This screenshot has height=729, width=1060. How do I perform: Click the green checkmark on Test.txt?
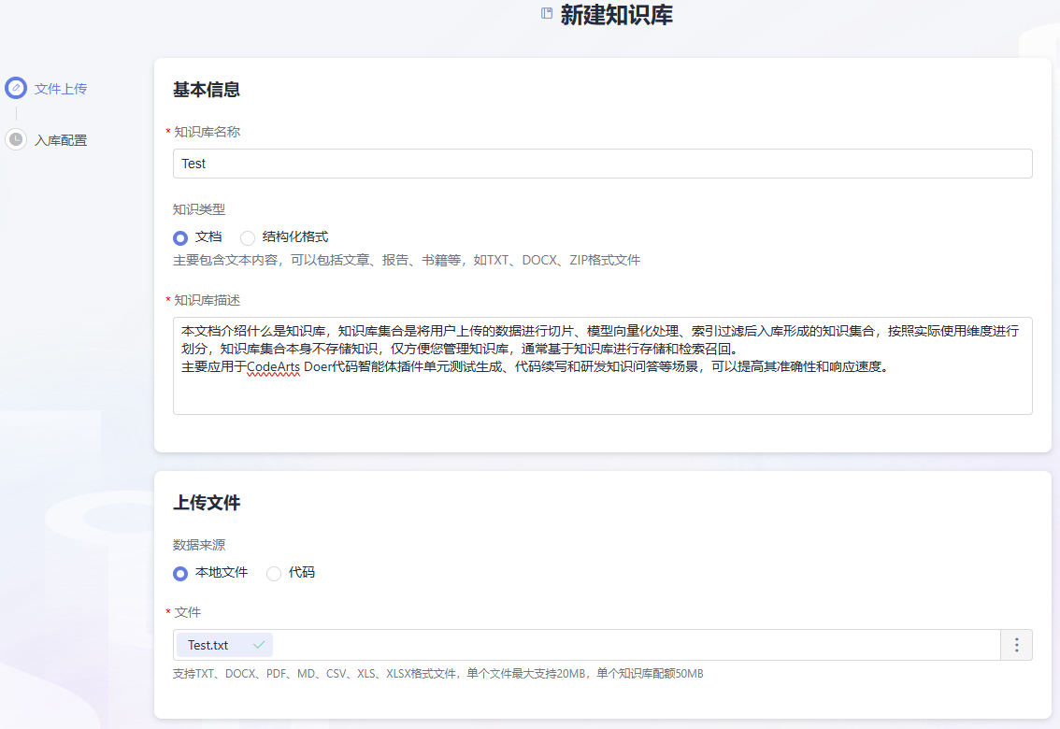259,645
